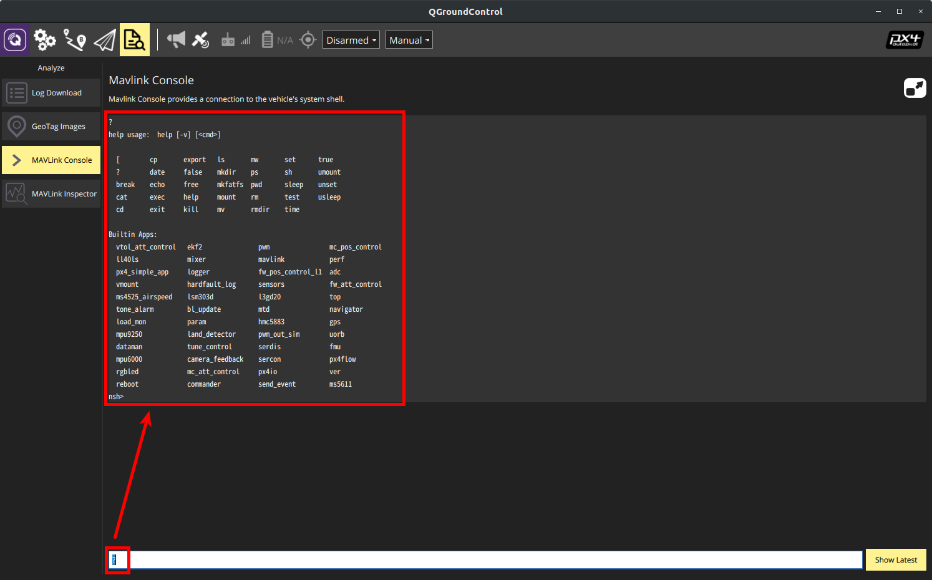932x580 pixels.
Task: Select MAVLink Console page
Action: [51, 160]
